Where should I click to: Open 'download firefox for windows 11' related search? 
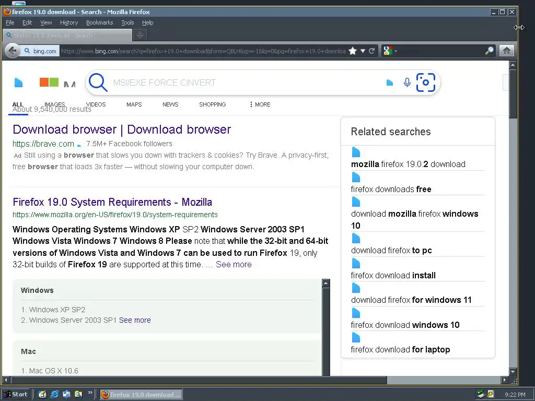(x=411, y=300)
